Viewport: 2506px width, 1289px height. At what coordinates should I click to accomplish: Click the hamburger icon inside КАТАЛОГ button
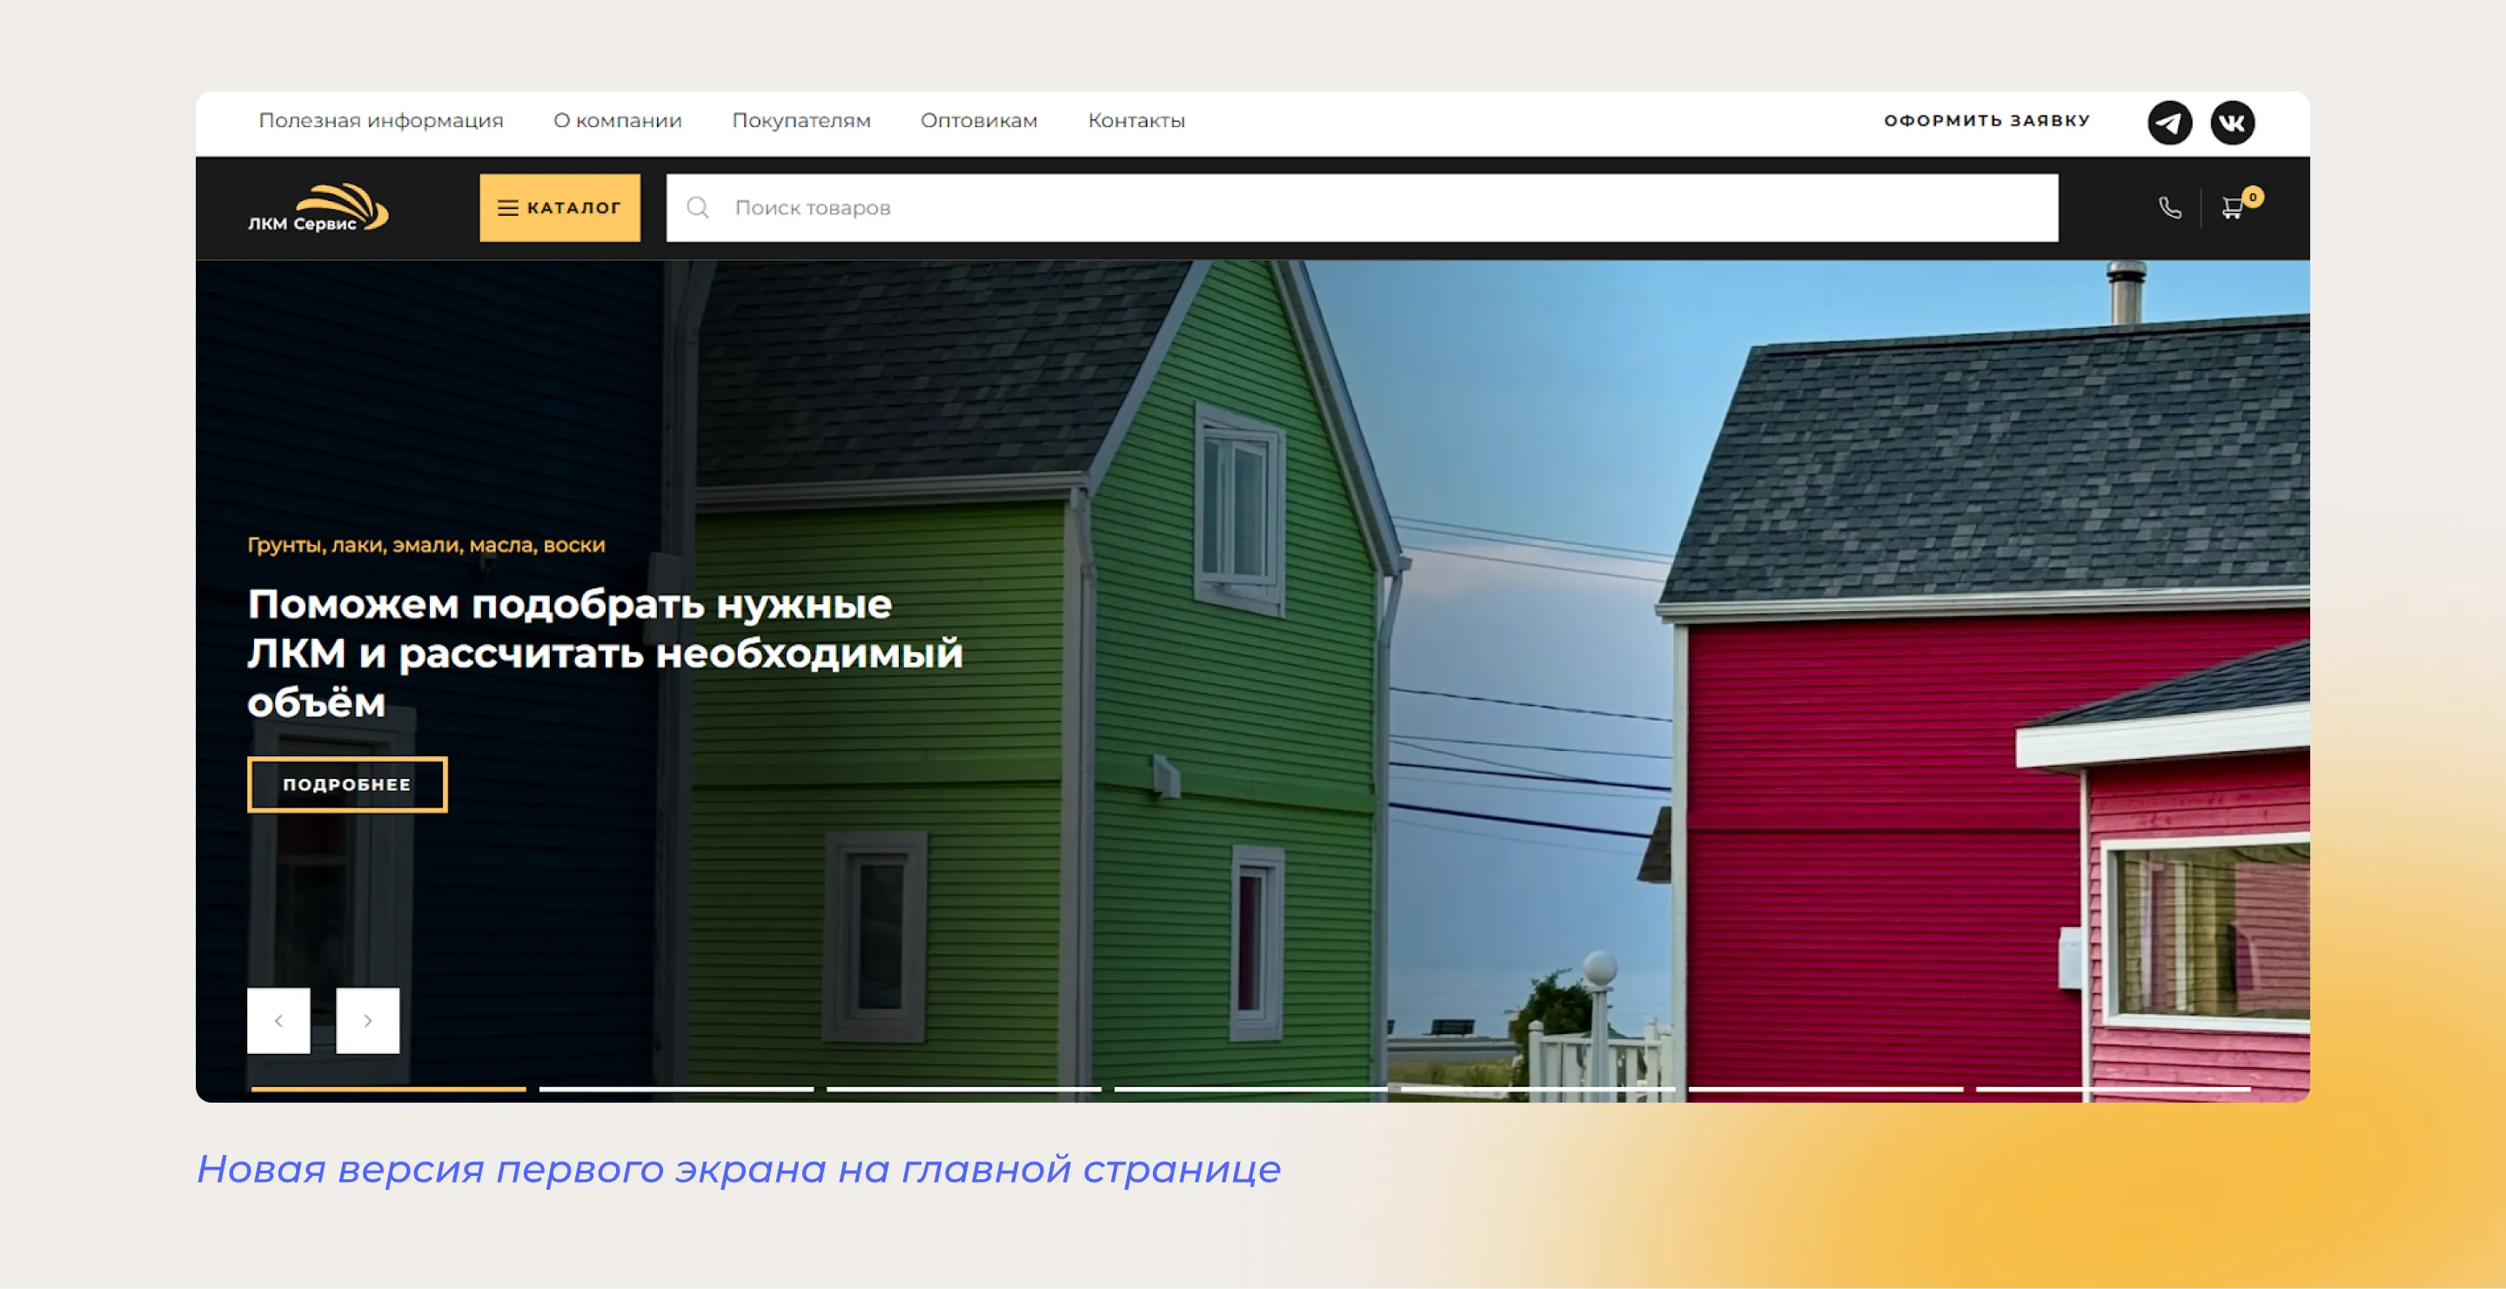point(508,207)
